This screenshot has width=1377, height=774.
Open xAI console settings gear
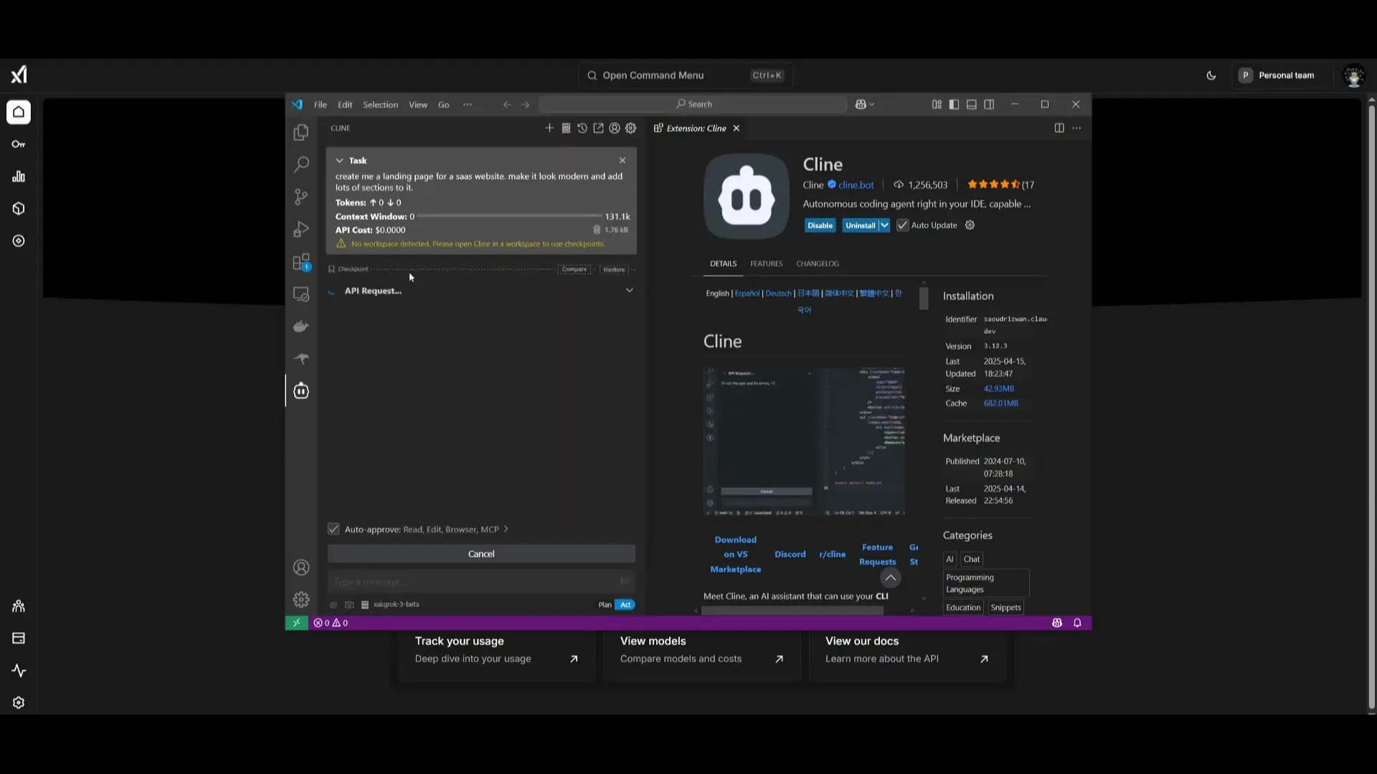(19, 703)
